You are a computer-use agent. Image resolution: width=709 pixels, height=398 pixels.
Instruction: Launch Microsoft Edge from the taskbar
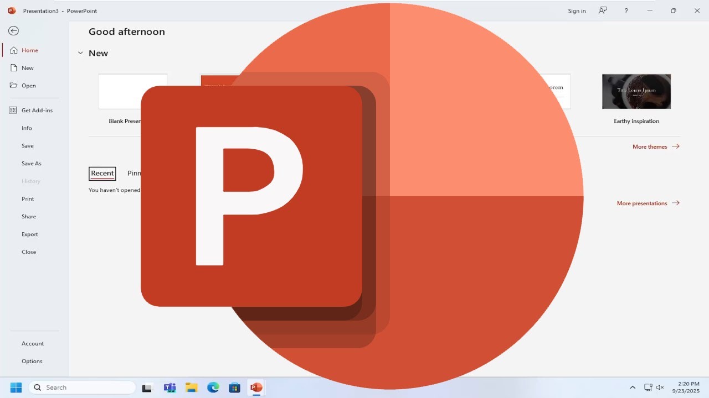213,388
